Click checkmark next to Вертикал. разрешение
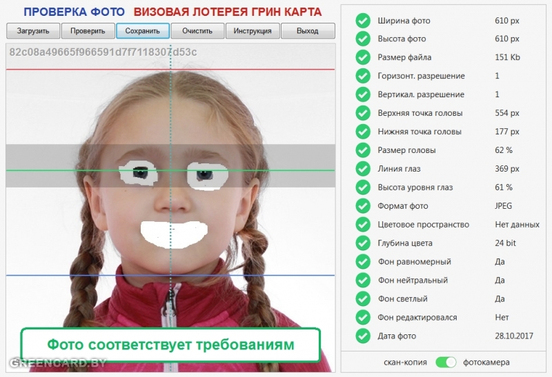Image resolution: width=552 pixels, height=377 pixels. 363,94
